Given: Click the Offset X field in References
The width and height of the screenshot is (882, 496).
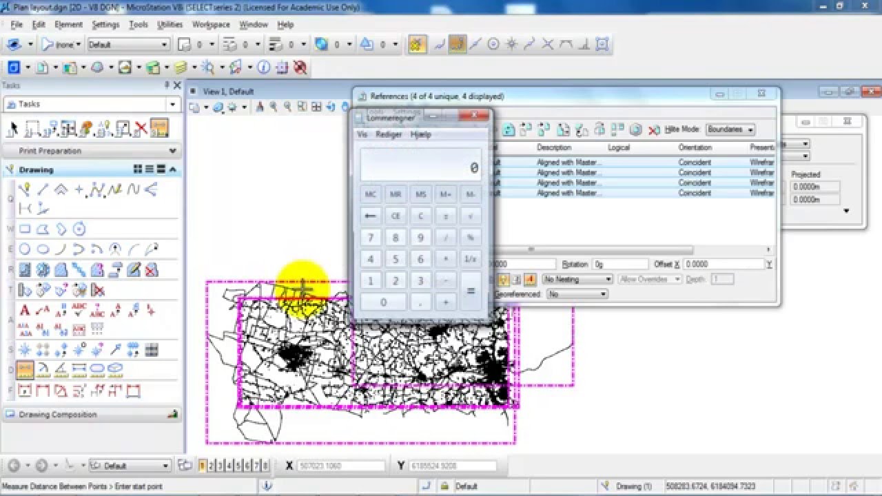Looking at the screenshot, I should point(724,264).
